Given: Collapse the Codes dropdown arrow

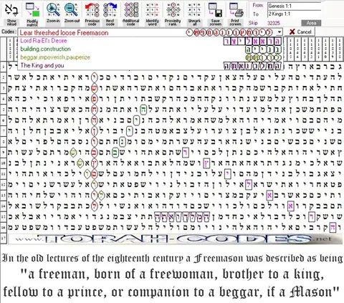Looking at the screenshot, I should pos(279,32).
